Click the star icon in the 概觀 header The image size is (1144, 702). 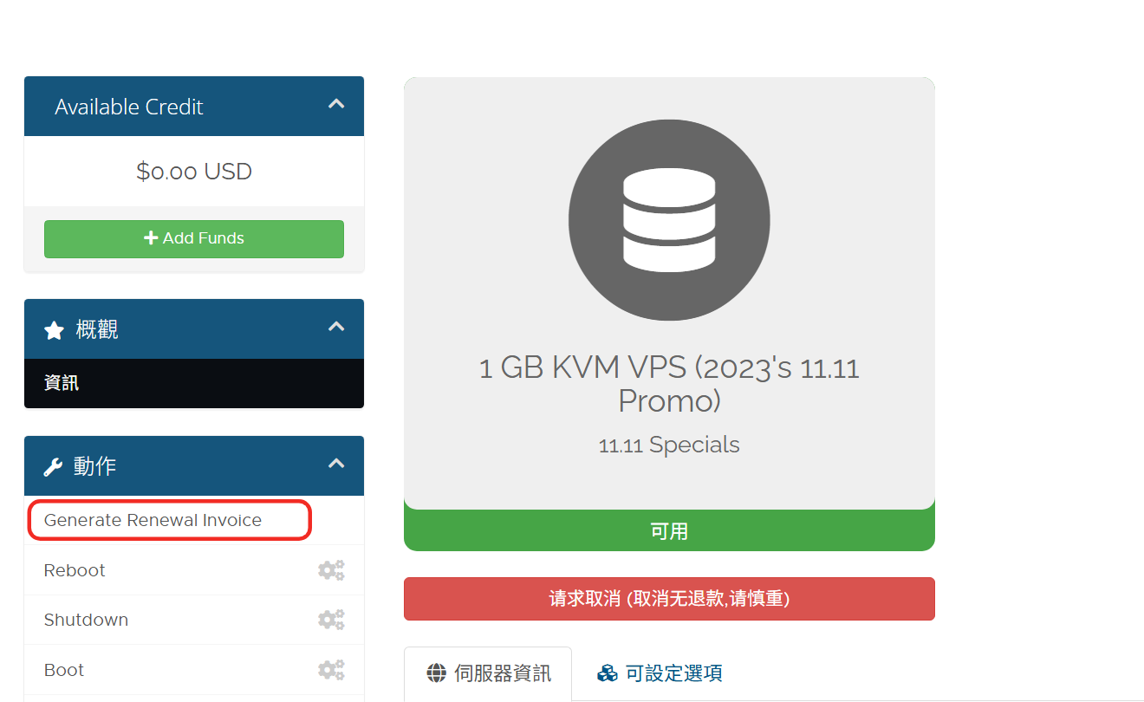pos(54,330)
